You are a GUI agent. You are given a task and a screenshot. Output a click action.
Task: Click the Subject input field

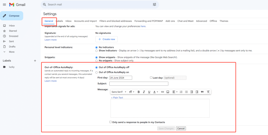point(139,84)
